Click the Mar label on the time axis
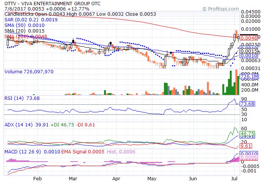 [x=73, y=179]
